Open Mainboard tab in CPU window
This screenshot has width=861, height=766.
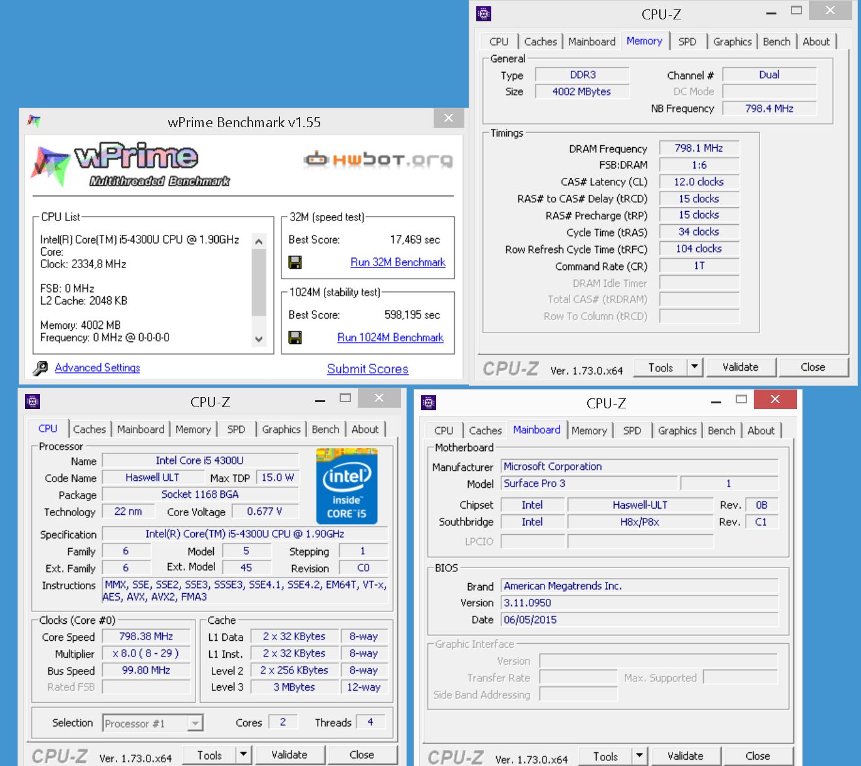[x=140, y=429]
